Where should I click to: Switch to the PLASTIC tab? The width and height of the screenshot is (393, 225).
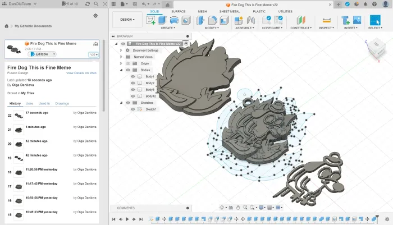(x=259, y=12)
